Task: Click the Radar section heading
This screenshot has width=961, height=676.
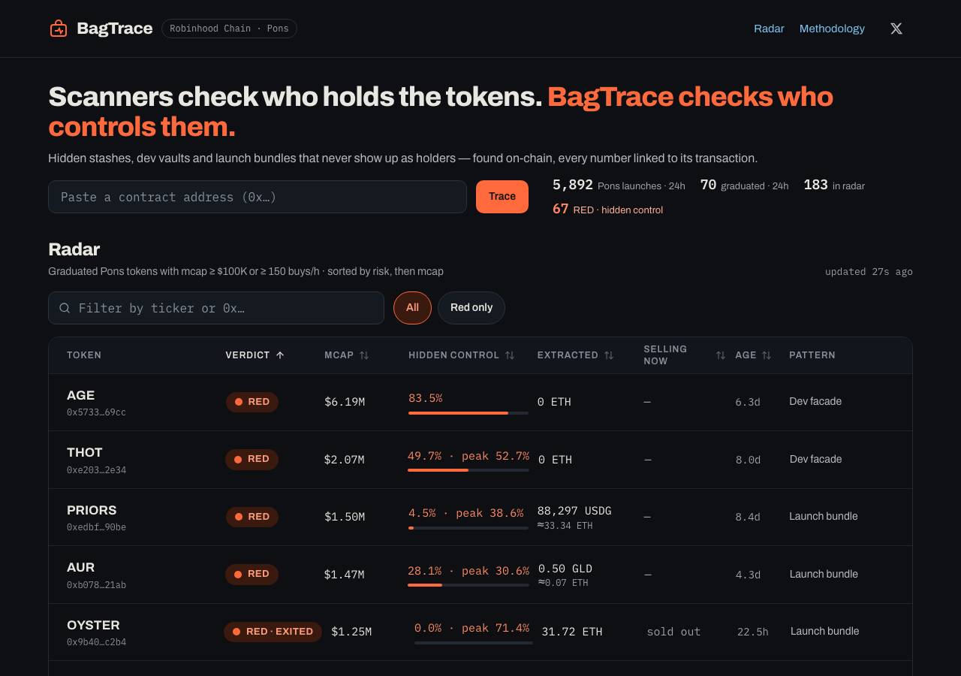Action: pyautogui.click(x=74, y=249)
